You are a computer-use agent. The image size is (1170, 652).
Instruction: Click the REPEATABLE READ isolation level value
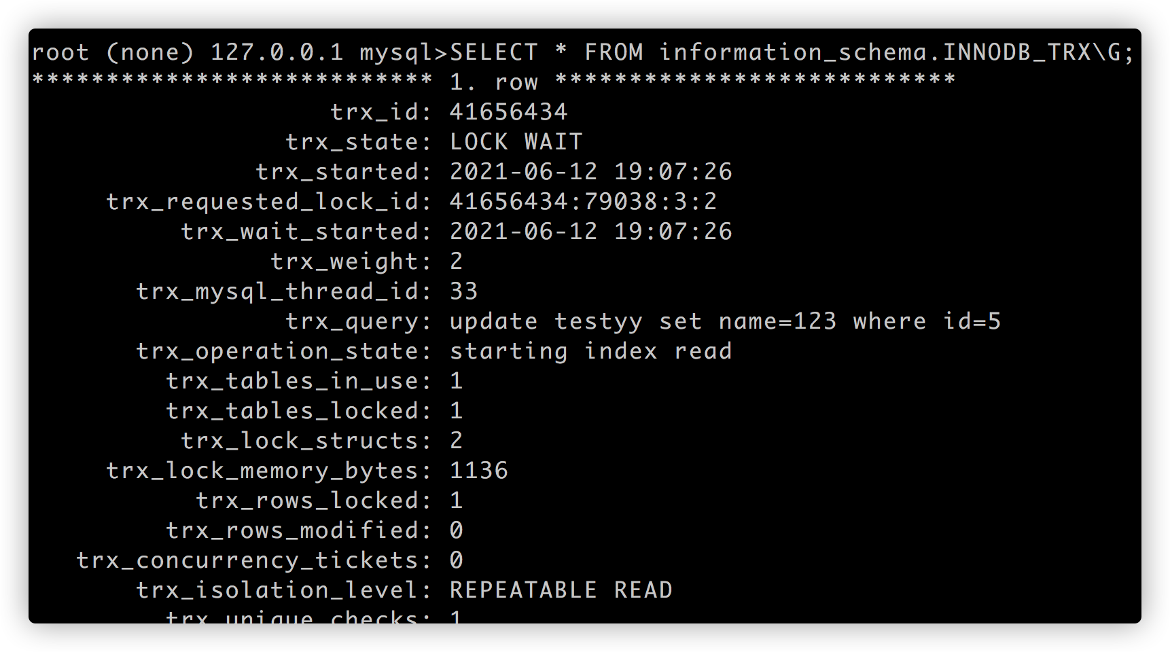click(x=561, y=590)
